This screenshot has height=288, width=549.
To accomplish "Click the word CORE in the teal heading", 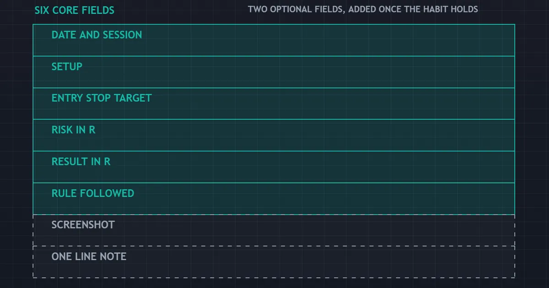I will [65, 10].
